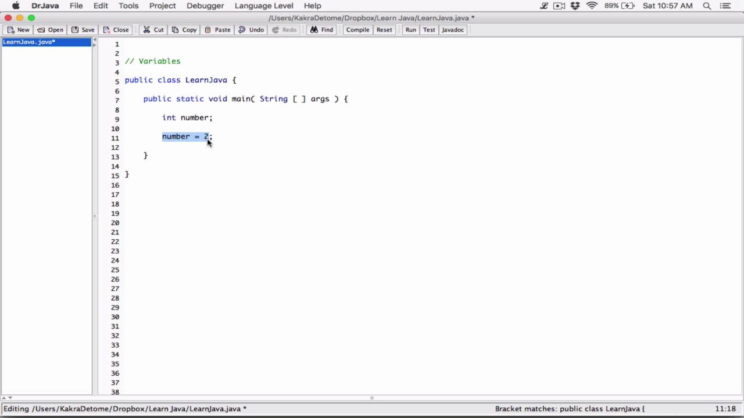Click the Reset button
The width and height of the screenshot is (744, 418).
[384, 30]
